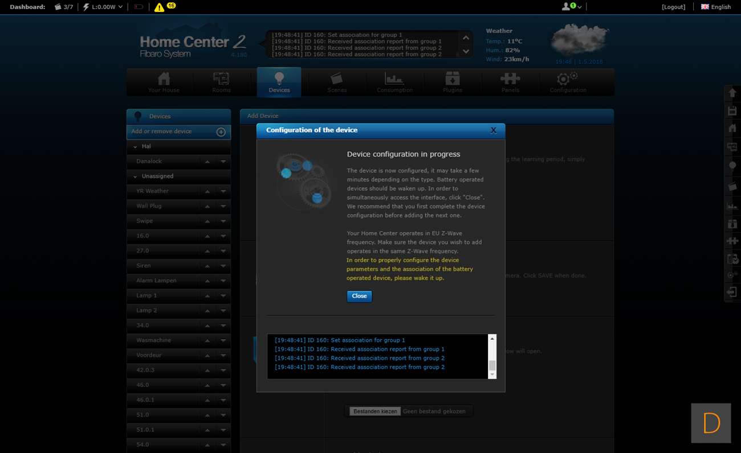Switch to the Devices tab
The height and width of the screenshot is (453, 741).
click(x=279, y=81)
